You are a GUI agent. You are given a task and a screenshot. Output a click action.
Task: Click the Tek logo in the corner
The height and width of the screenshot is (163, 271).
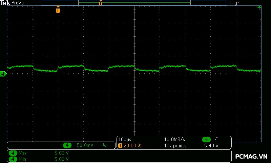(x=6, y=3)
